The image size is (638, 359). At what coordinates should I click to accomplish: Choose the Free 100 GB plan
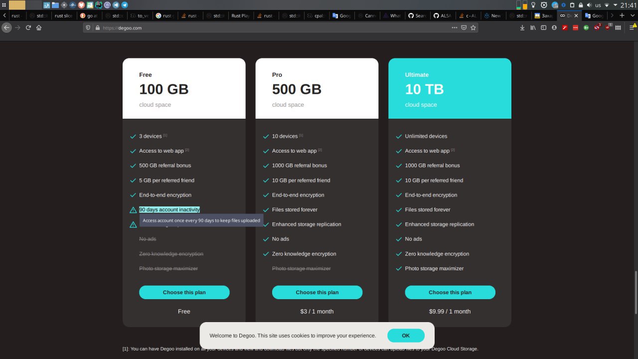[x=184, y=292]
